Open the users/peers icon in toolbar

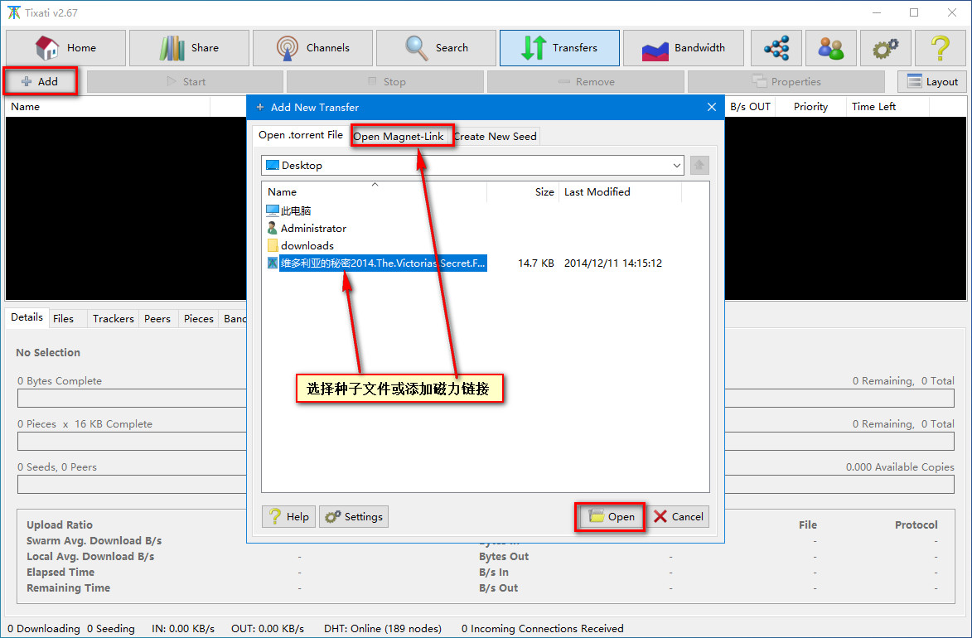830,48
